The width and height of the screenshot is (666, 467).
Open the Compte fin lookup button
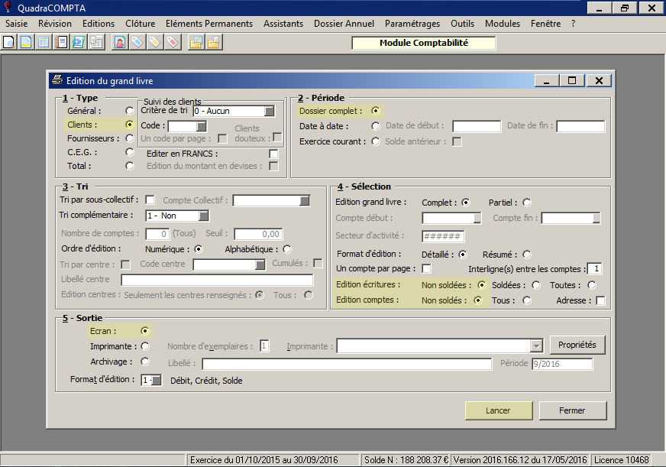(596, 218)
